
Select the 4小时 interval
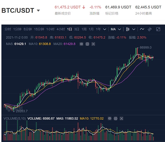pyautogui.click(x=61, y=29)
